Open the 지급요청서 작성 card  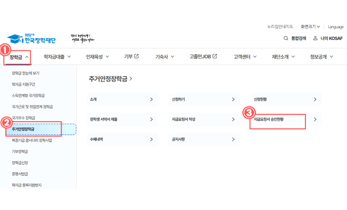(x=204, y=119)
